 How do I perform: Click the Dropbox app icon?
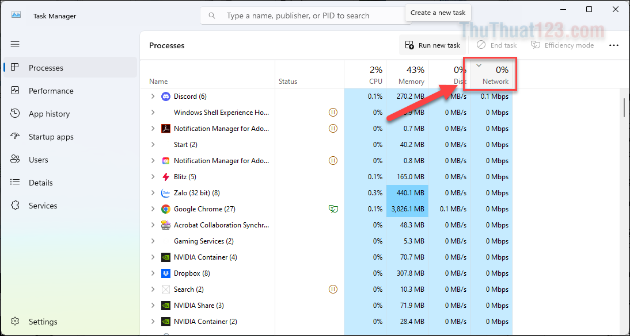click(x=165, y=273)
